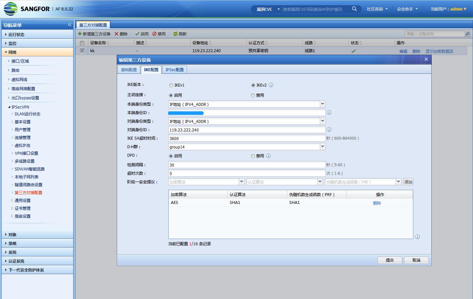Click green status checkmark for kk device

point(353,51)
